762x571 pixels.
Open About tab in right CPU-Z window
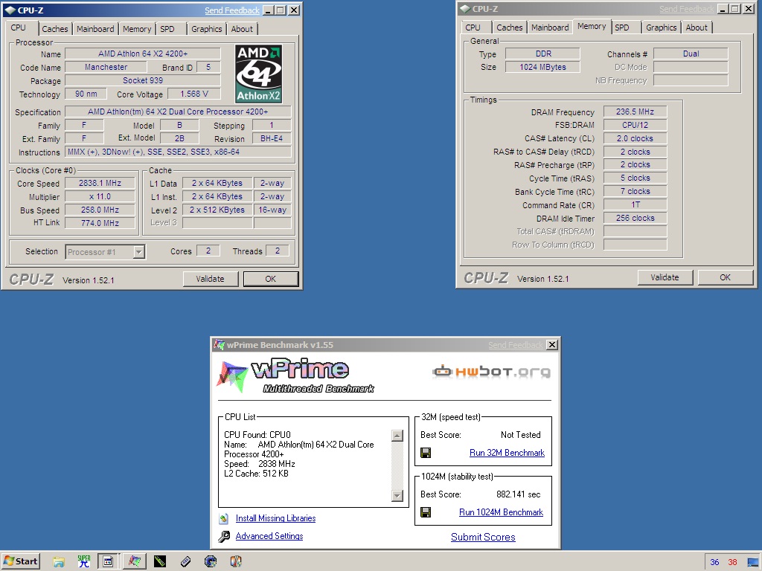[x=697, y=28]
